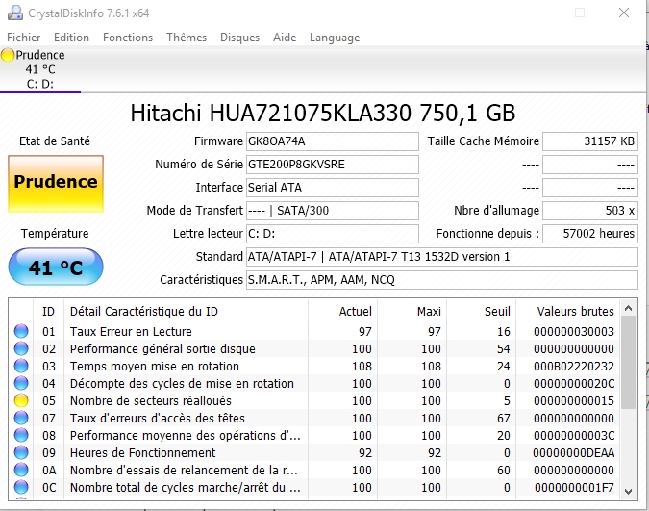
Task: Select the Prudence 41 °C C: D: disk tab
Action: click(x=40, y=69)
